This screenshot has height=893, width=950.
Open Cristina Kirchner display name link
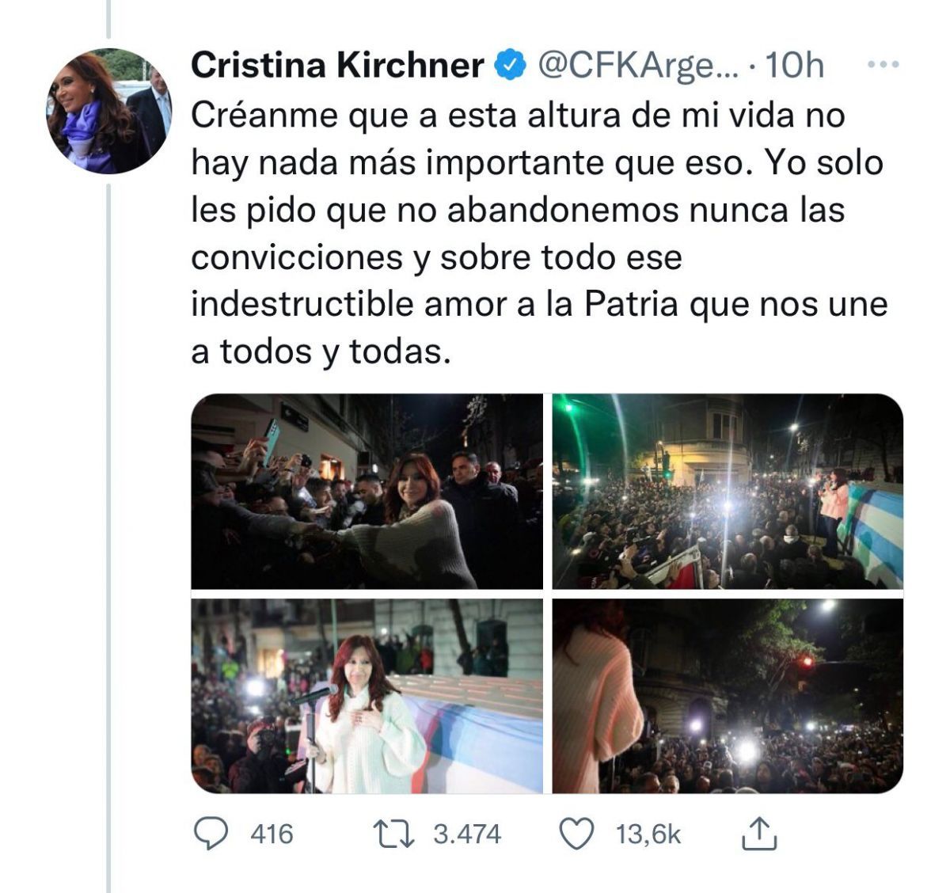click(x=338, y=66)
